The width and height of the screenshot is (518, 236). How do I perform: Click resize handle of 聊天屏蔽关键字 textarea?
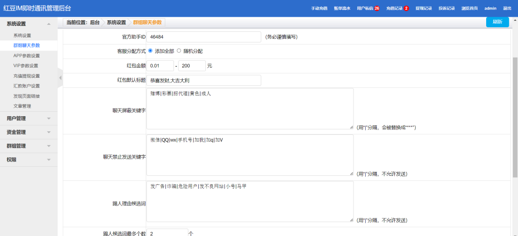pyautogui.click(x=351, y=127)
